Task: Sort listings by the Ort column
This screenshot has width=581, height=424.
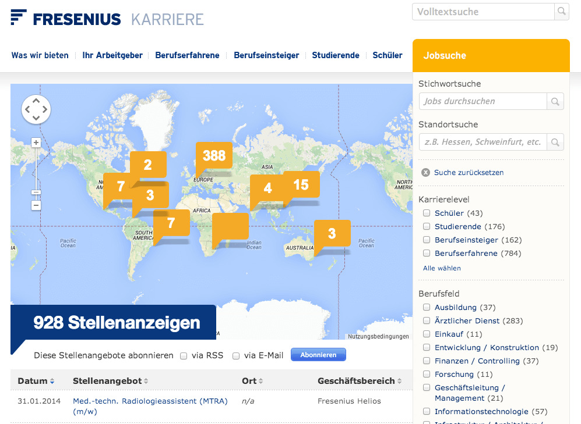Action: (x=250, y=380)
